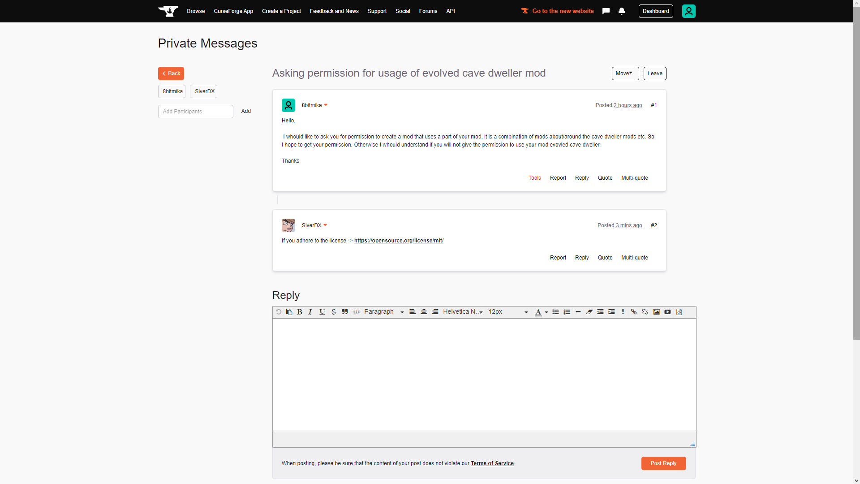This screenshot has height=484, width=860.
Task: Toggle underline formatting in editor toolbar
Action: (x=322, y=312)
